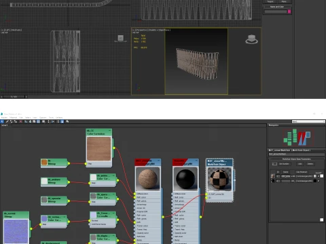Click Select by Material icon
326x244 pixels.
pyautogui.click(x=67, y=121)
